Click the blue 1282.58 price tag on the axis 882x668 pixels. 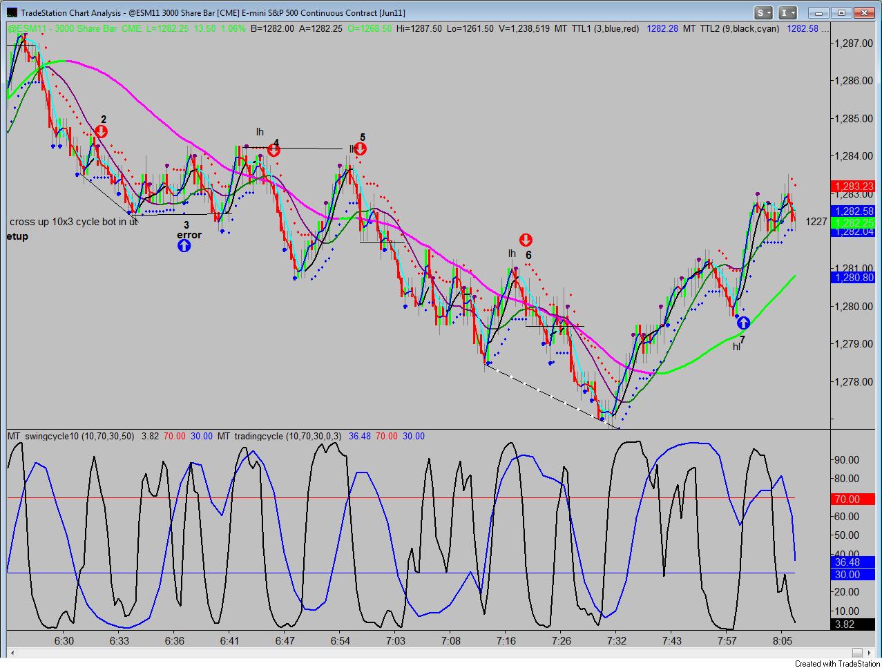point(854,211)
